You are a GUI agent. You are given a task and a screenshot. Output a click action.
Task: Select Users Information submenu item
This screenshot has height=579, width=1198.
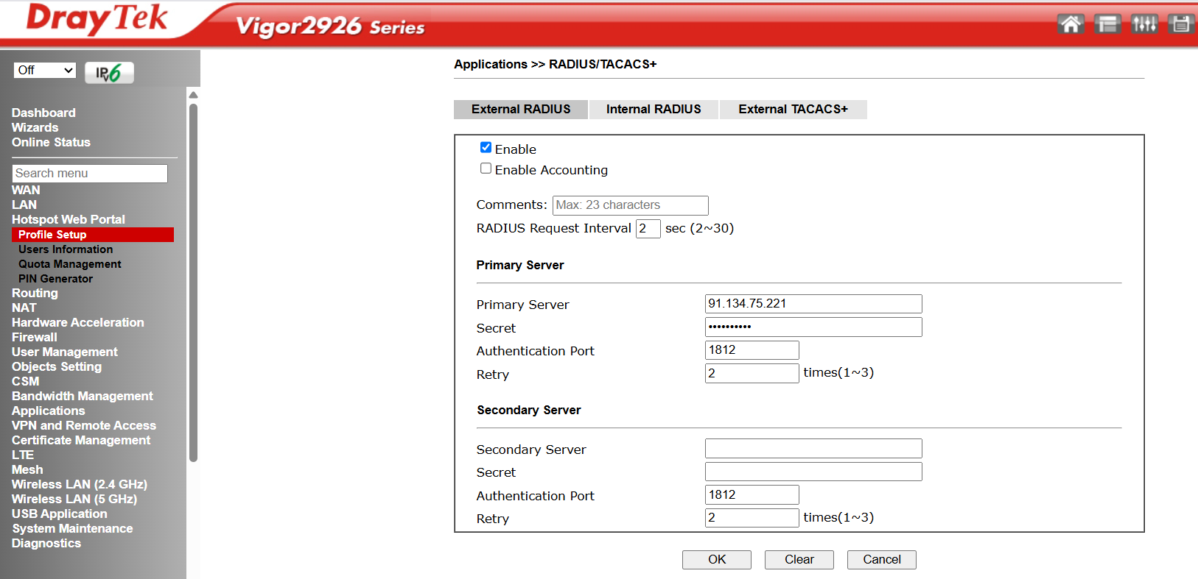(x=66, y=249)
